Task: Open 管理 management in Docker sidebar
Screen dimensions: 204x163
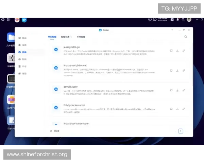Action: pyautogui.click(x=22, y=74)
